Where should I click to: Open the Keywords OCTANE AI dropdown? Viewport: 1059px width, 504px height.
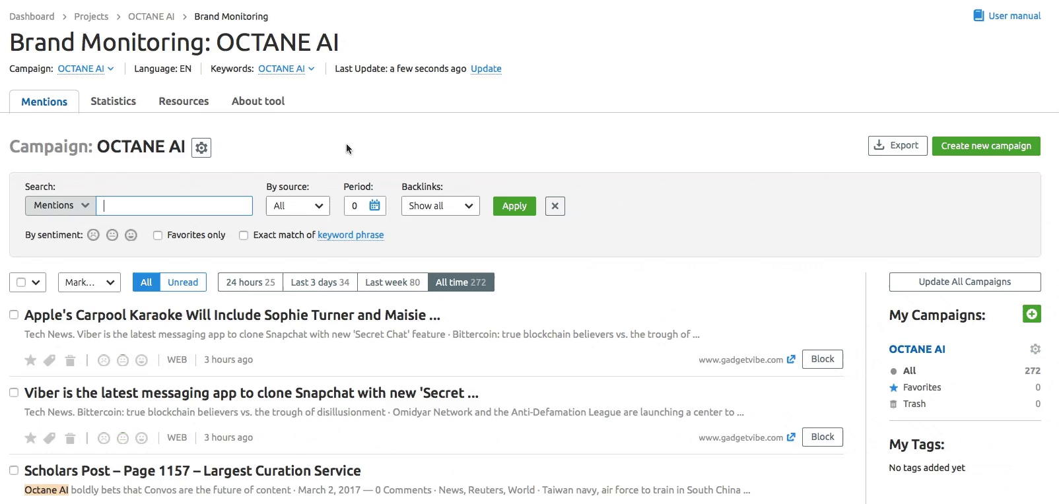tap(287, 69)
